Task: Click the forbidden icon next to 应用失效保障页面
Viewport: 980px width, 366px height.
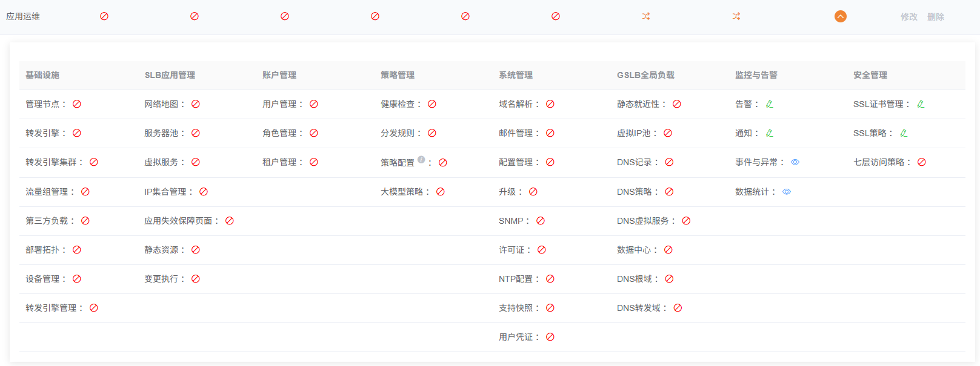Action: (230, 221)
